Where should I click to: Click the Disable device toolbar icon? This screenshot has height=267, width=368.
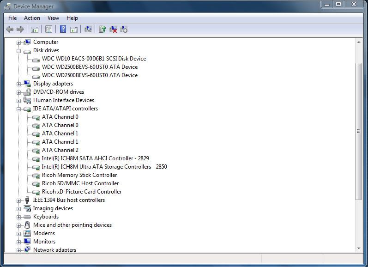(x=124, y=30)
